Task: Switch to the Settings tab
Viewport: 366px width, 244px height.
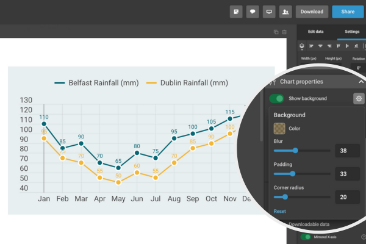Action: pos(352,32)
